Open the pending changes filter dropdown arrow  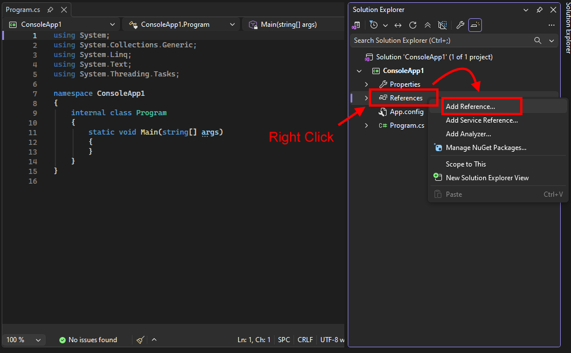click(x=385, y=26)
